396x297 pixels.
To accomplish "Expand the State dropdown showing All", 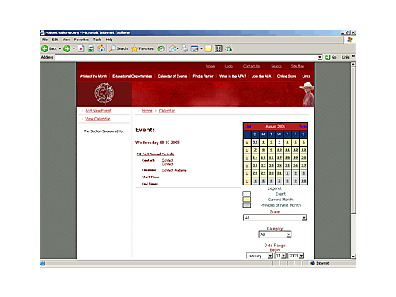I will [275, 218].
